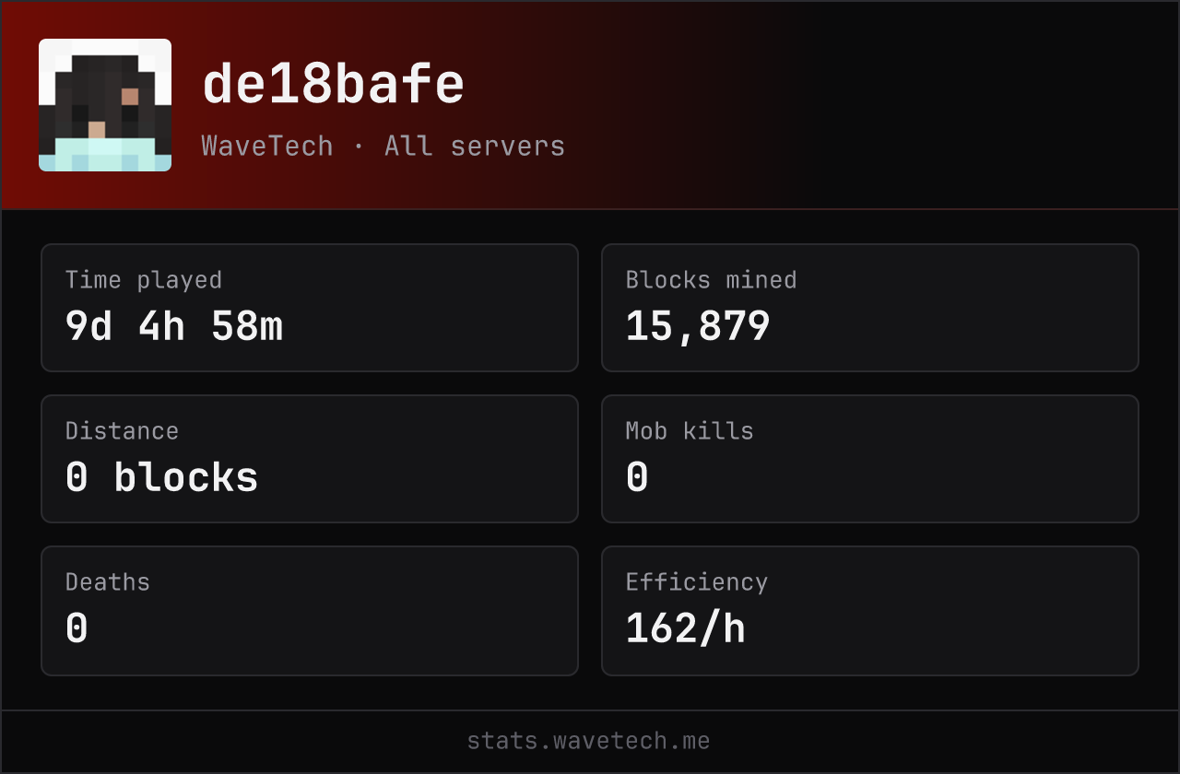Screen dimensions: 1180x774
Task: Click the 9d 4h 58m value
Action: coord(173,326)
